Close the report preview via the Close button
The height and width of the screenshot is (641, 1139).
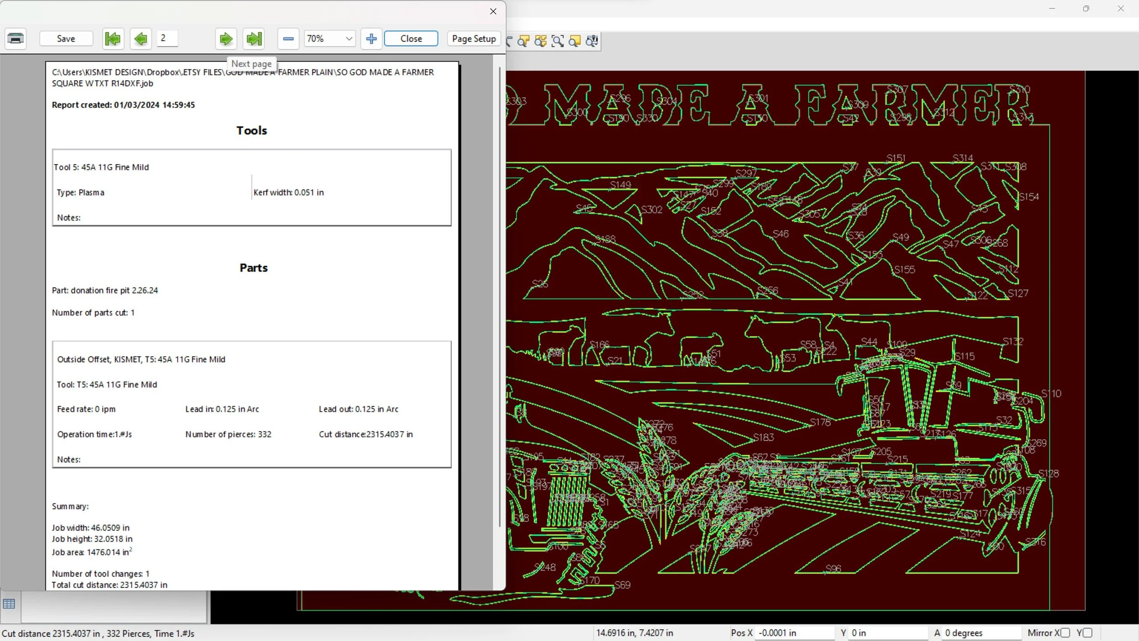coord(411,39)
